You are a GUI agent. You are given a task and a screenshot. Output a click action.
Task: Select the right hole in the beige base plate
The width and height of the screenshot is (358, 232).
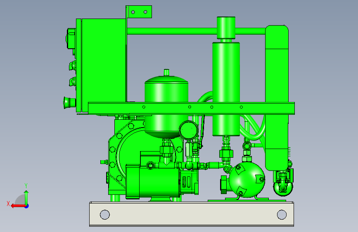tap(282, 215)
